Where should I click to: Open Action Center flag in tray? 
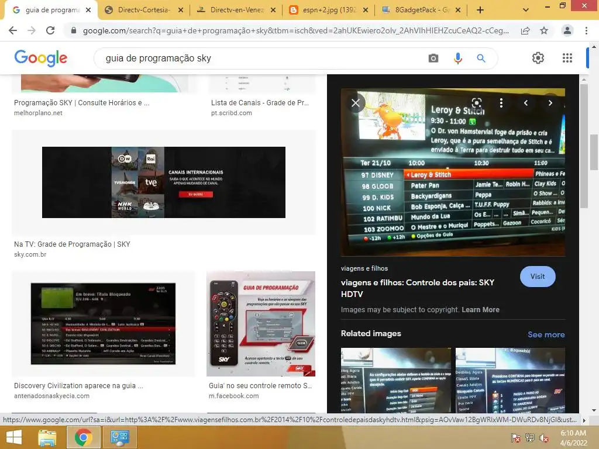point(515,438)
